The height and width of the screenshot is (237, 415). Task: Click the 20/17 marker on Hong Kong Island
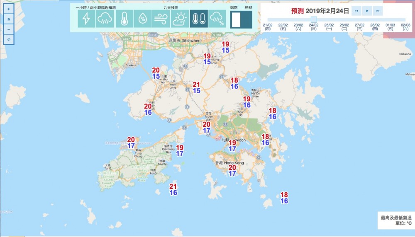[x=232, y=170]
